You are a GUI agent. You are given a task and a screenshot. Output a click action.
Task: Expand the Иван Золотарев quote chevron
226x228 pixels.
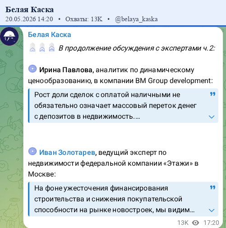tap(212, 210)
